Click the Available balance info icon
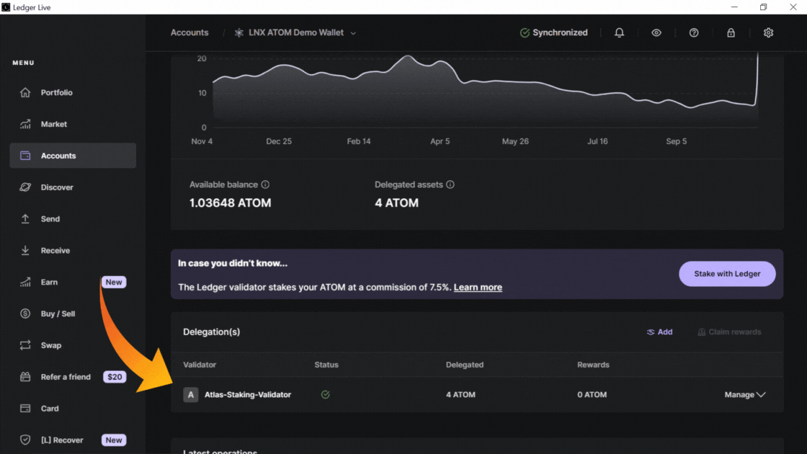This screenshot has width=807, height=454. click(x=265, y=185)
